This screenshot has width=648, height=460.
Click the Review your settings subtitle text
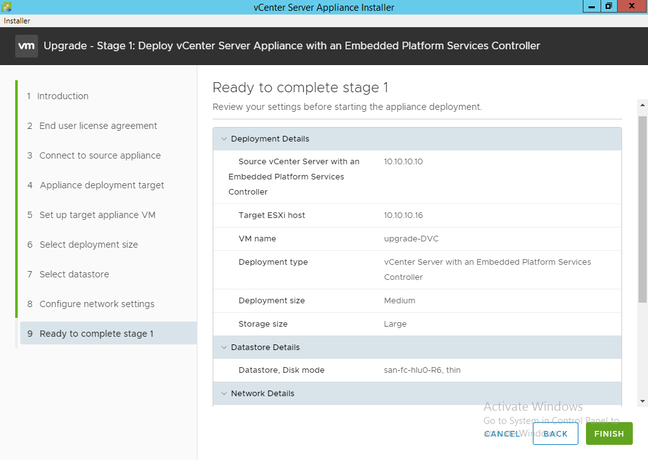[x=347, y=107]
